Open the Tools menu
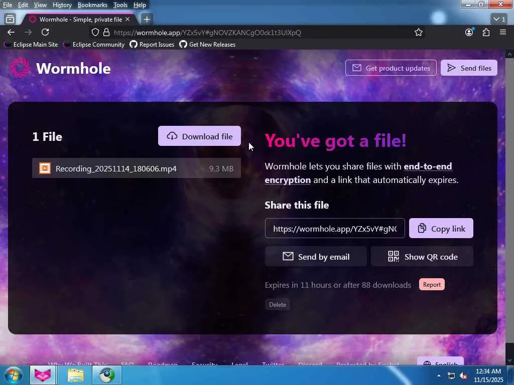Image resolution: width=514 pixels, height=385 pixels. [x=120, y=5]
